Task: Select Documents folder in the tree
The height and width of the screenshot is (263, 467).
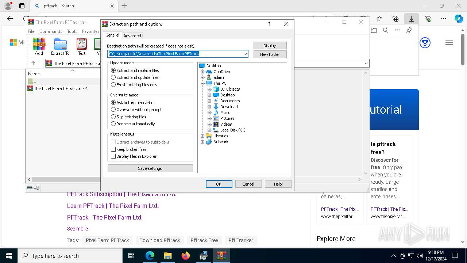Action: tap(230, 101)
